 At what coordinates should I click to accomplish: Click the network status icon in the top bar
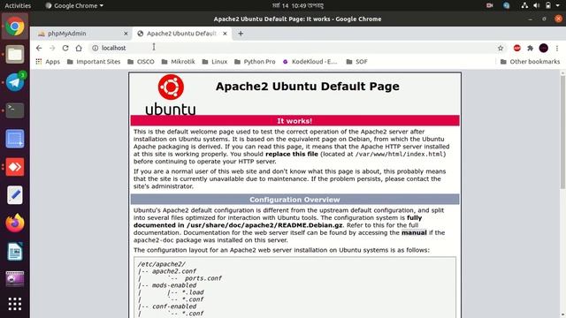(x=524, y=5)
